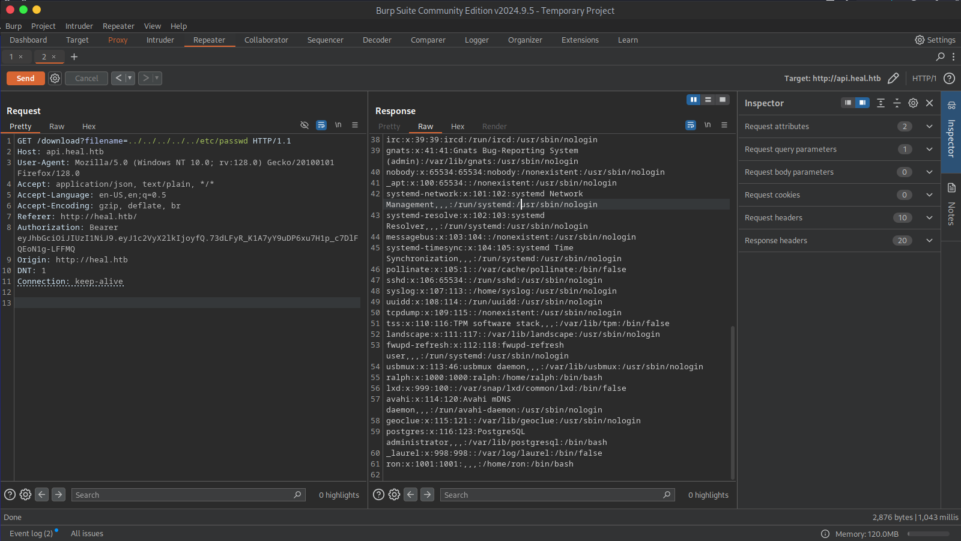
Task: Go to next request in history
Action: (x=145, y=78)
